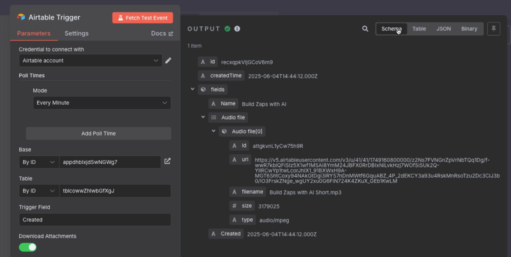Edit Airtable credential with pencil icon
This screenshot has width=511, height=257.
tap(168, 61)
